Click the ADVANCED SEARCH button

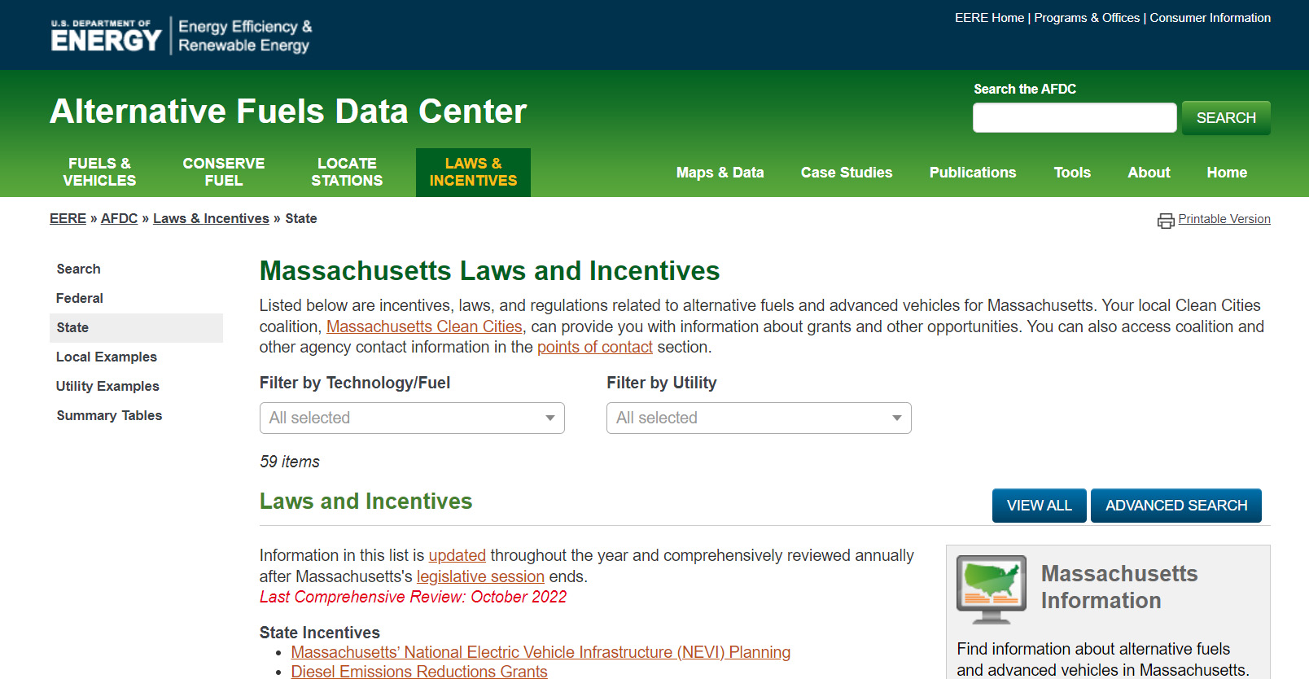1176,506
